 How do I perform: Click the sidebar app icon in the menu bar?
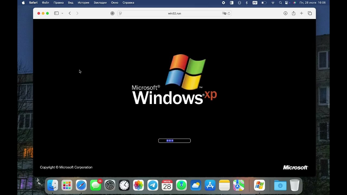pos(232,3)
